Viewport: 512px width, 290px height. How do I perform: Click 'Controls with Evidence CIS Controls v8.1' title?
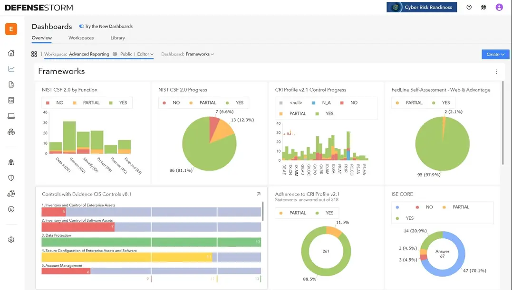(87, 194)
